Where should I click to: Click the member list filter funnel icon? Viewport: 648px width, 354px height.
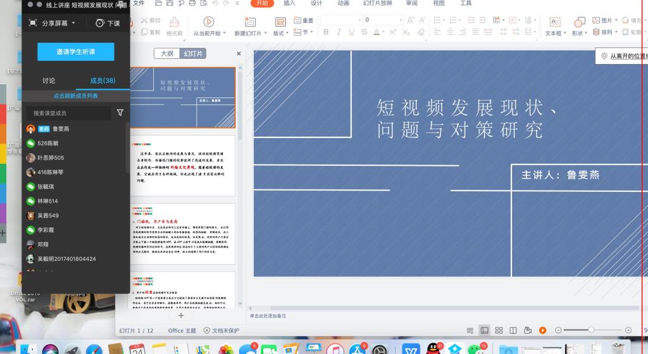click(120, 113)
